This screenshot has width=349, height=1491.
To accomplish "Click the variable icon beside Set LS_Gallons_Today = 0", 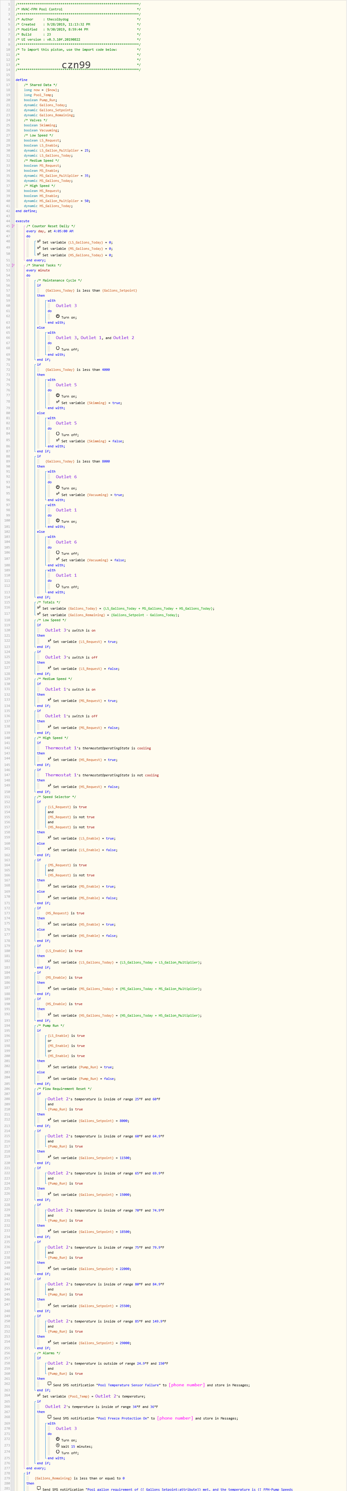I will (x=39, y=242).
